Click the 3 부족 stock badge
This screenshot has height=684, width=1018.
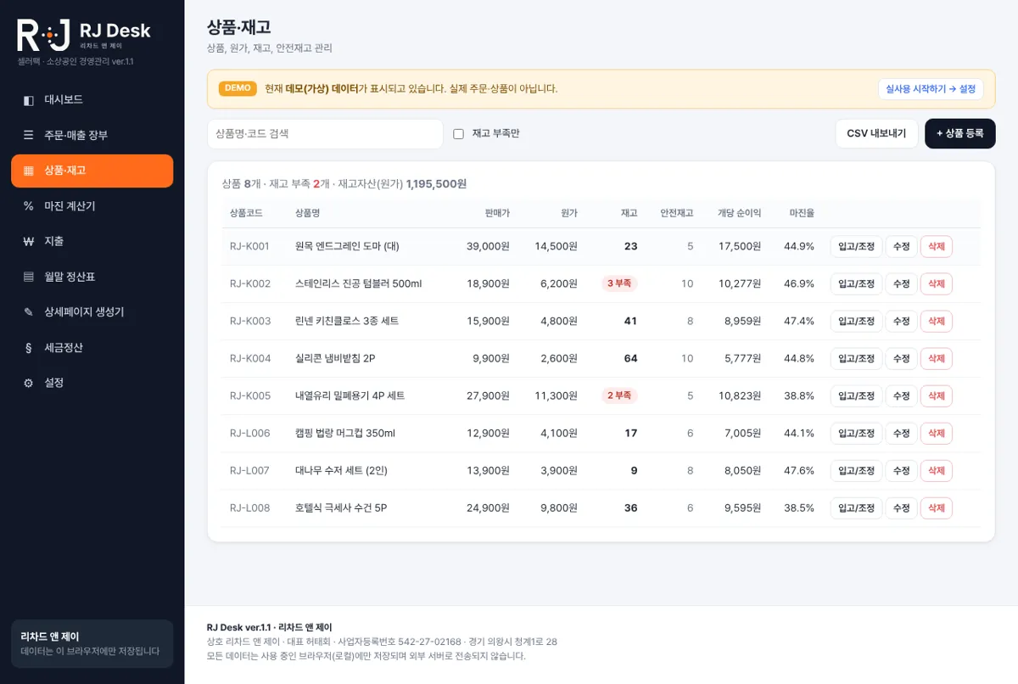tap(619, 283)
